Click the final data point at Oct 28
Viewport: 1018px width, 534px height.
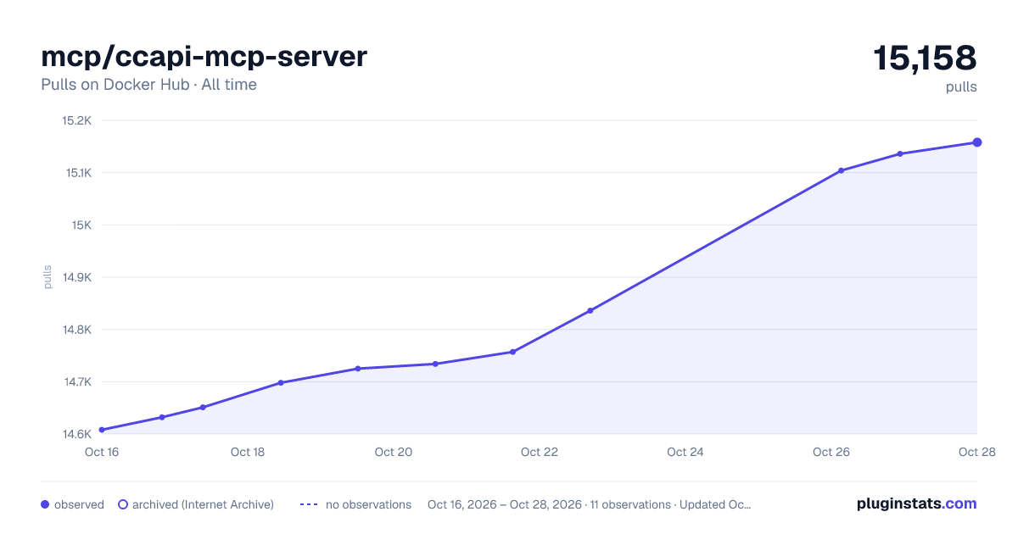(x=977, y=142)
